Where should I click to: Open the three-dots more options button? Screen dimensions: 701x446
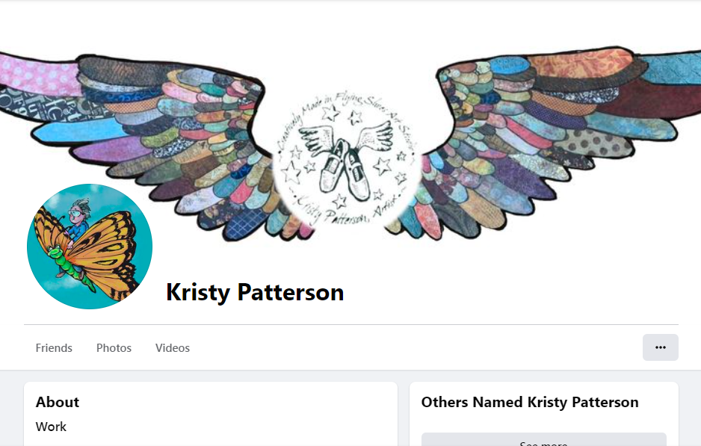pyautogui.click(x=661, y=347)
